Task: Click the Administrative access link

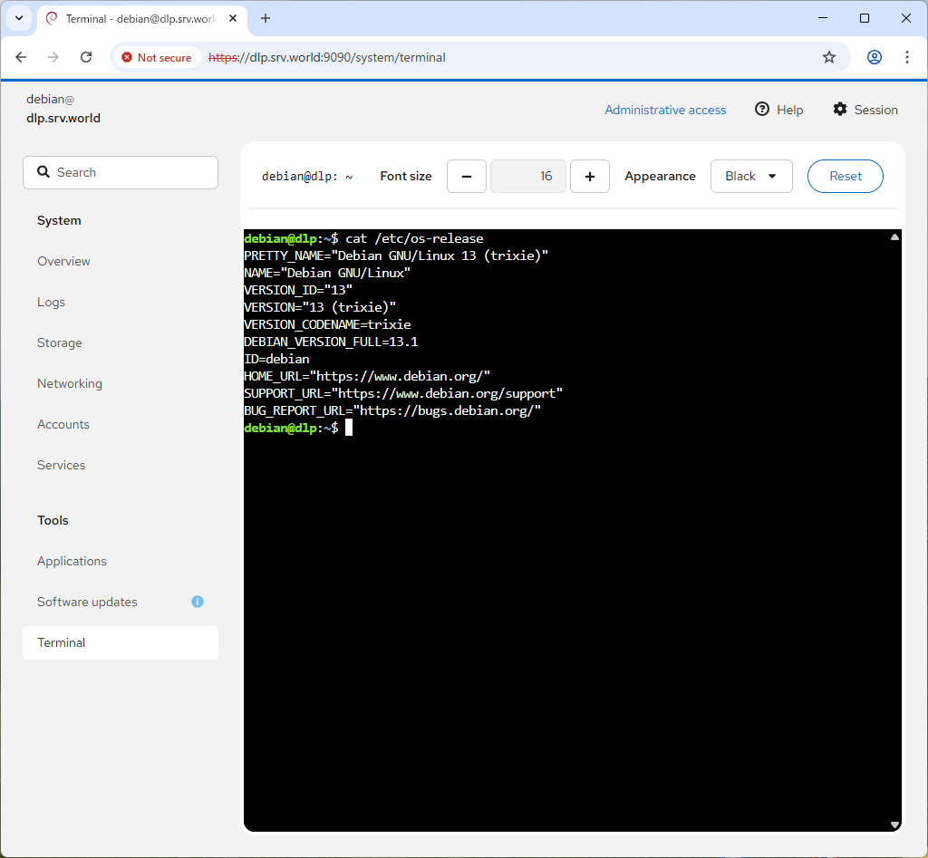Action: tap(665, 110)
